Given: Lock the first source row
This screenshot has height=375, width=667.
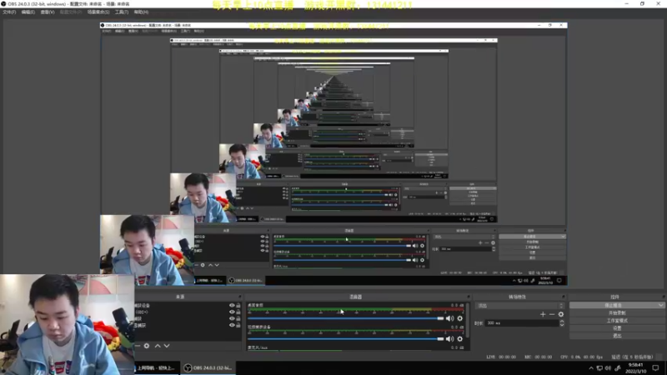Looking at the screenshot, I should click(x=238, y=306).
